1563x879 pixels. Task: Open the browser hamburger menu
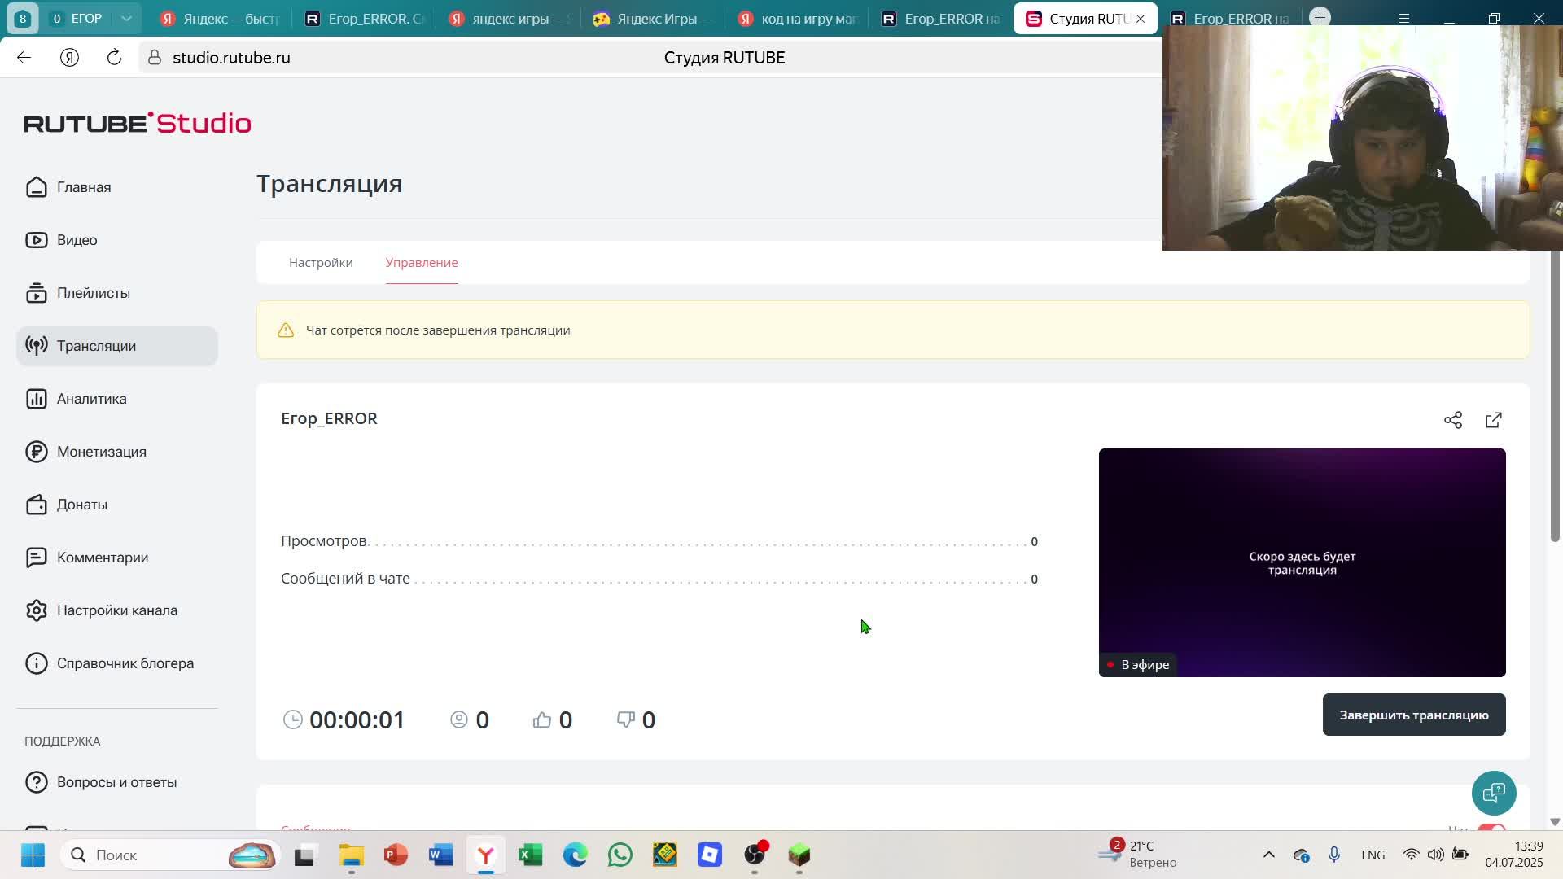(x=1403, y=18)
